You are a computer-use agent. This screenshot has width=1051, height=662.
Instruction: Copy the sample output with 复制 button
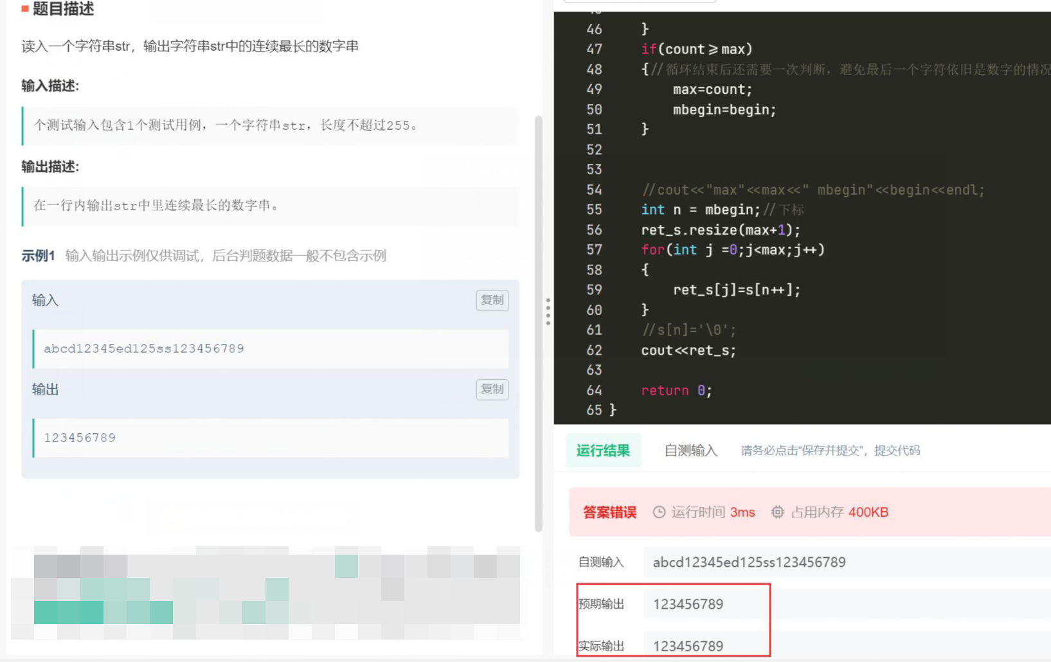point(492,389)
